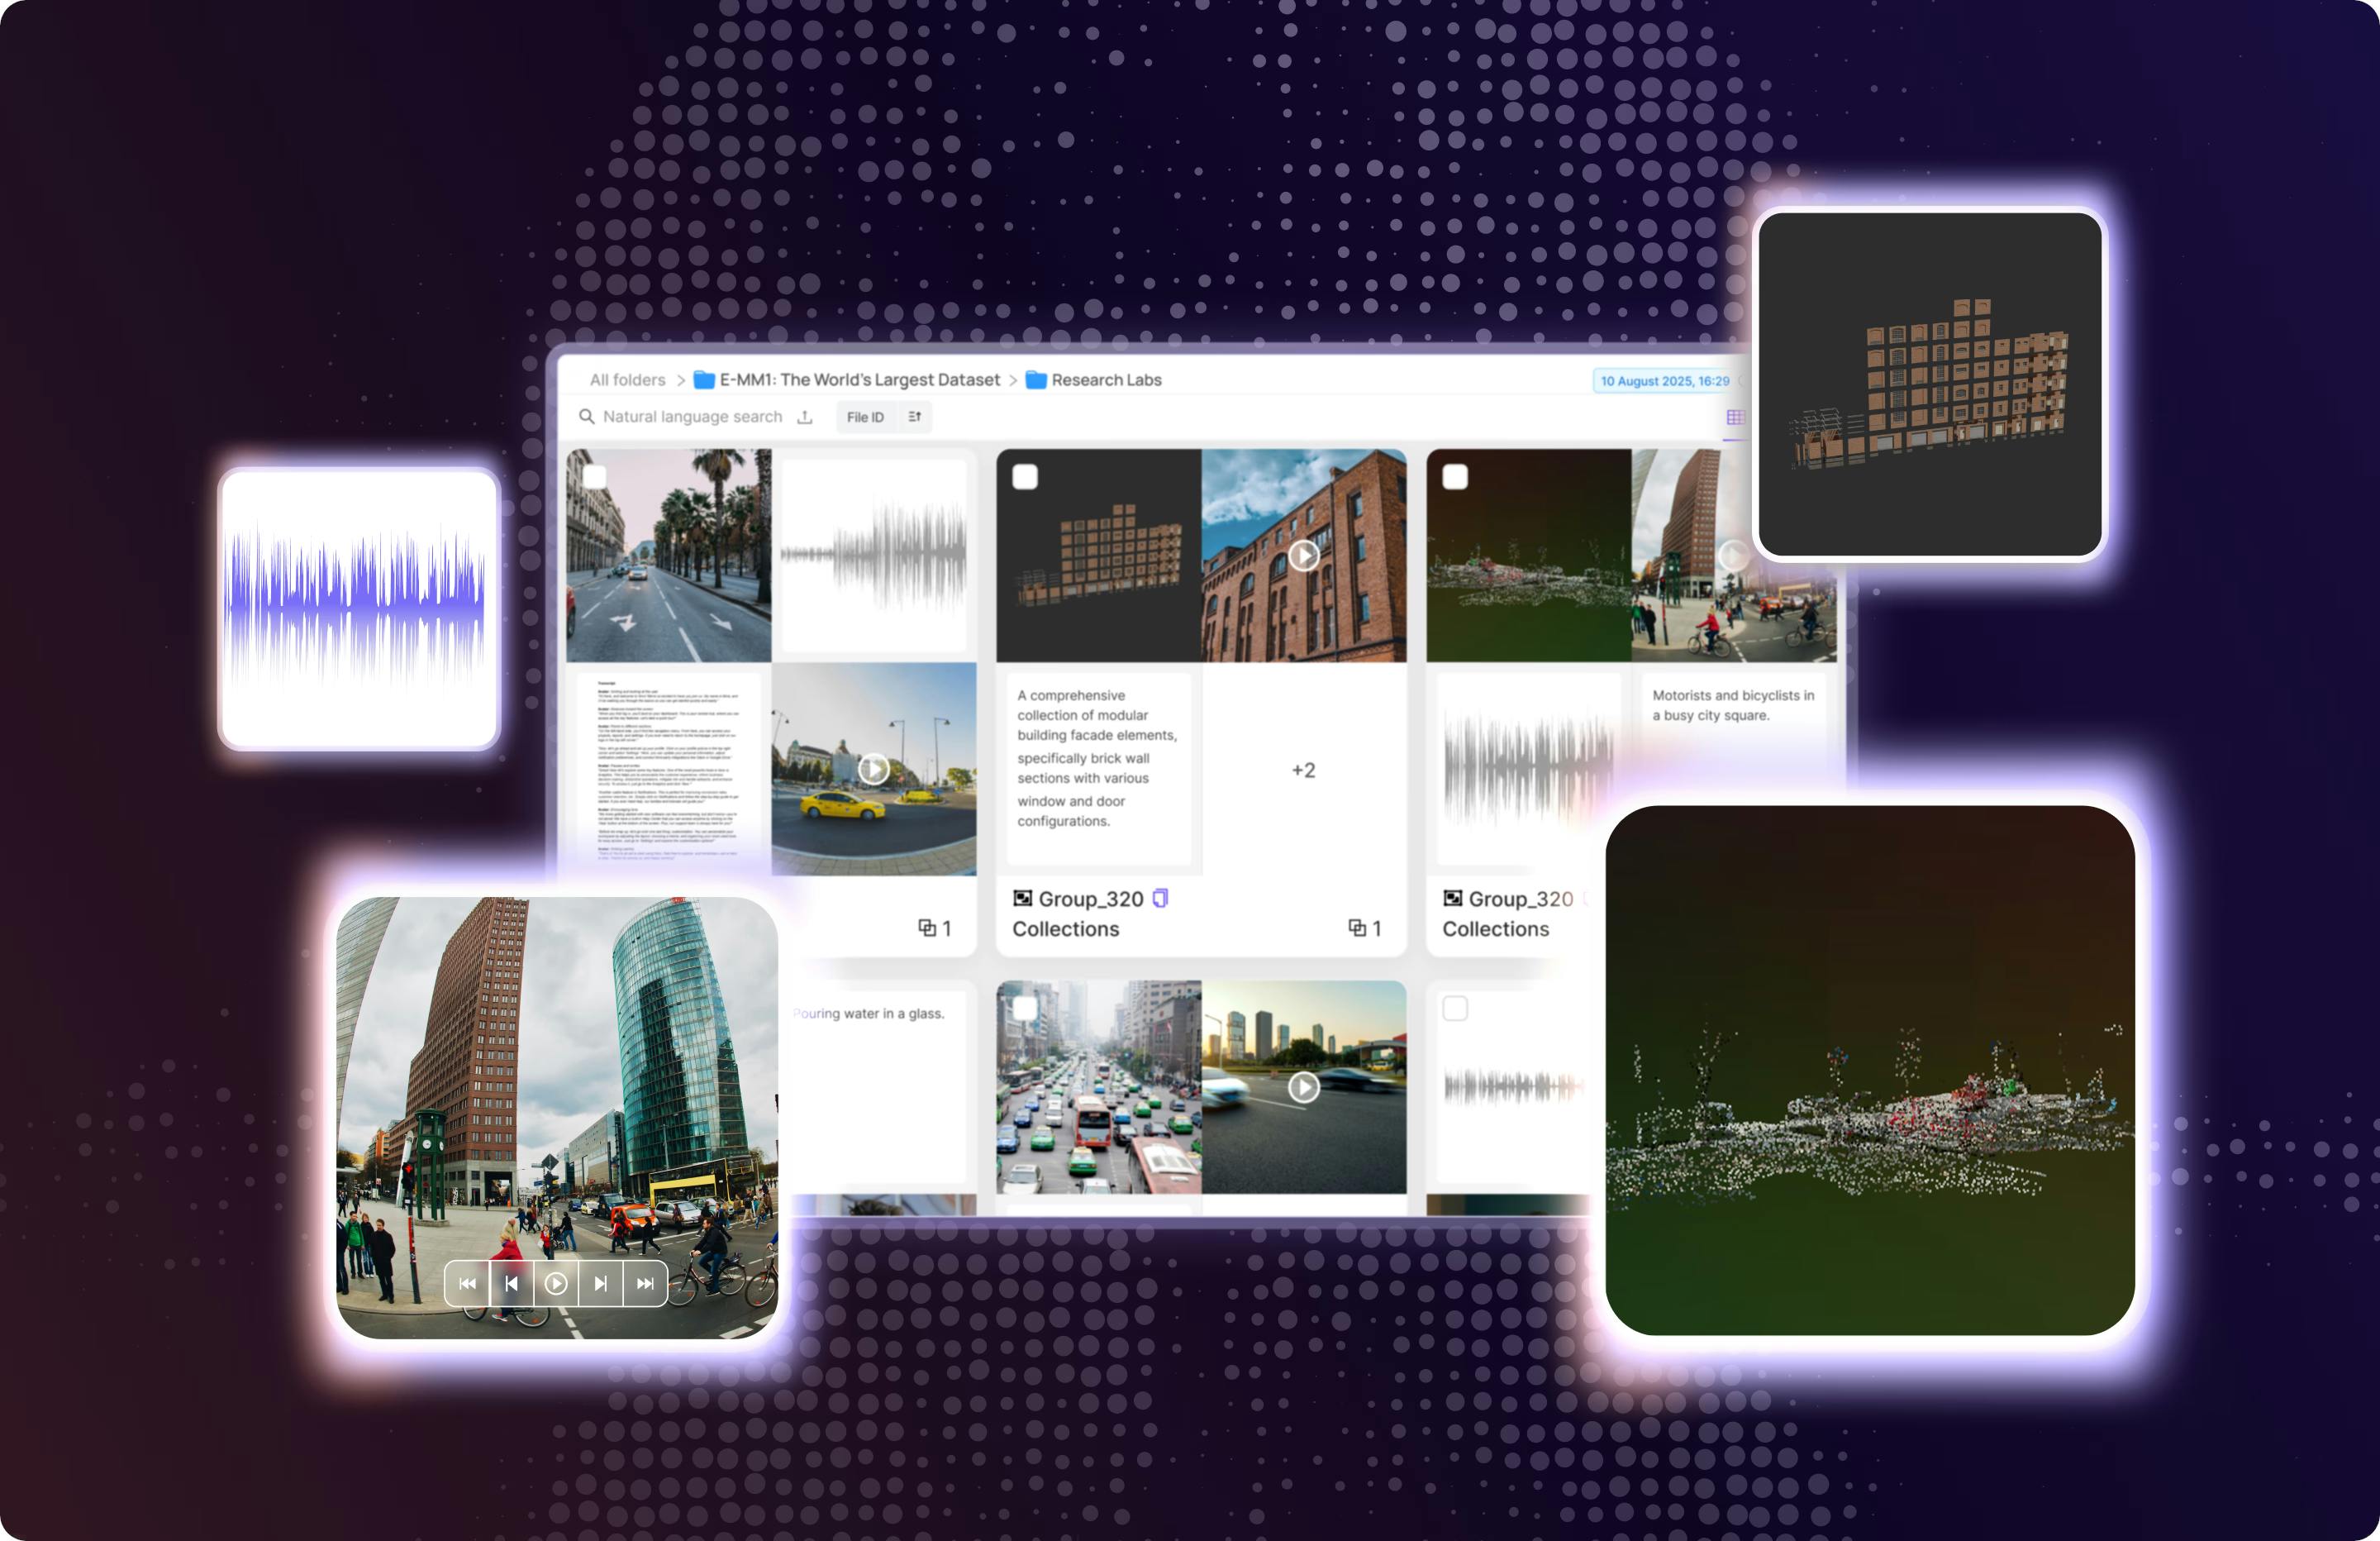Open the File ID tab filter
This screenshot has width=2380, height=1541.
[865, 417]
